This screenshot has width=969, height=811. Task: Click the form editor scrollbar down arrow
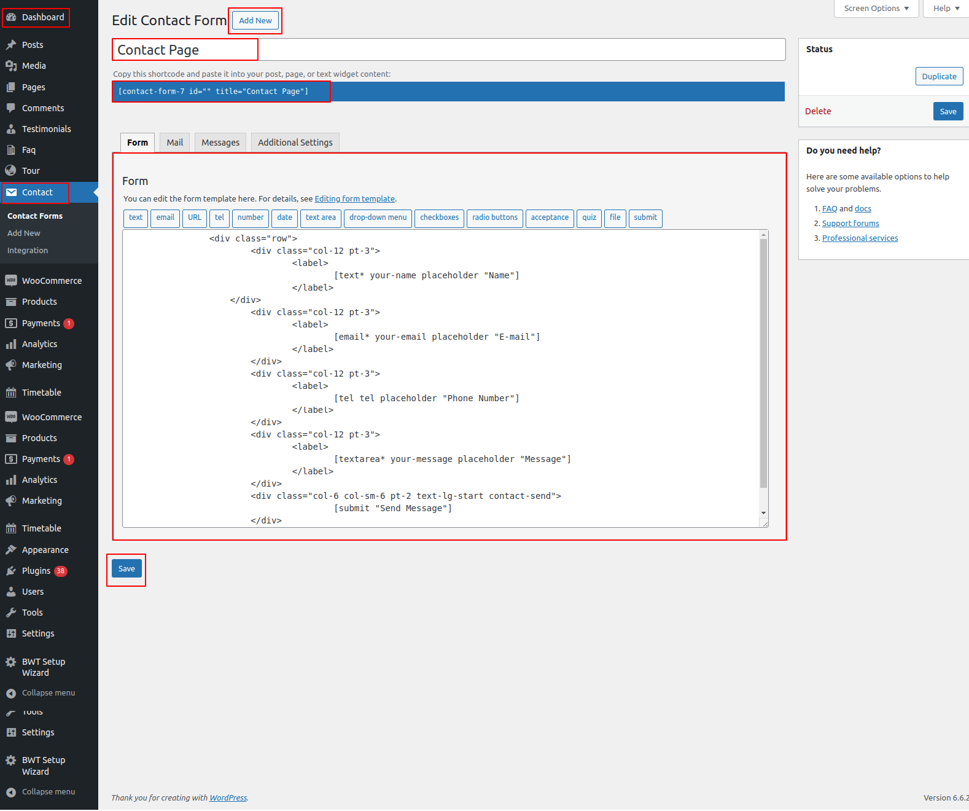pos(763,512)
